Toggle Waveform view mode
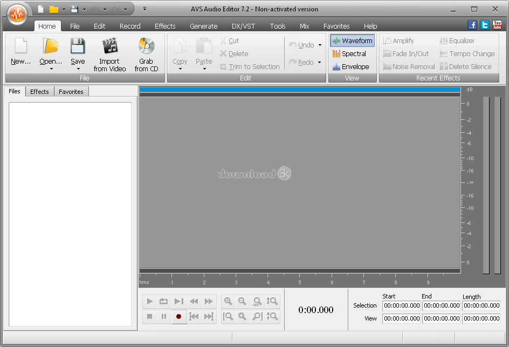The width and height of the screenshot is (509, 347). [352, 40]
